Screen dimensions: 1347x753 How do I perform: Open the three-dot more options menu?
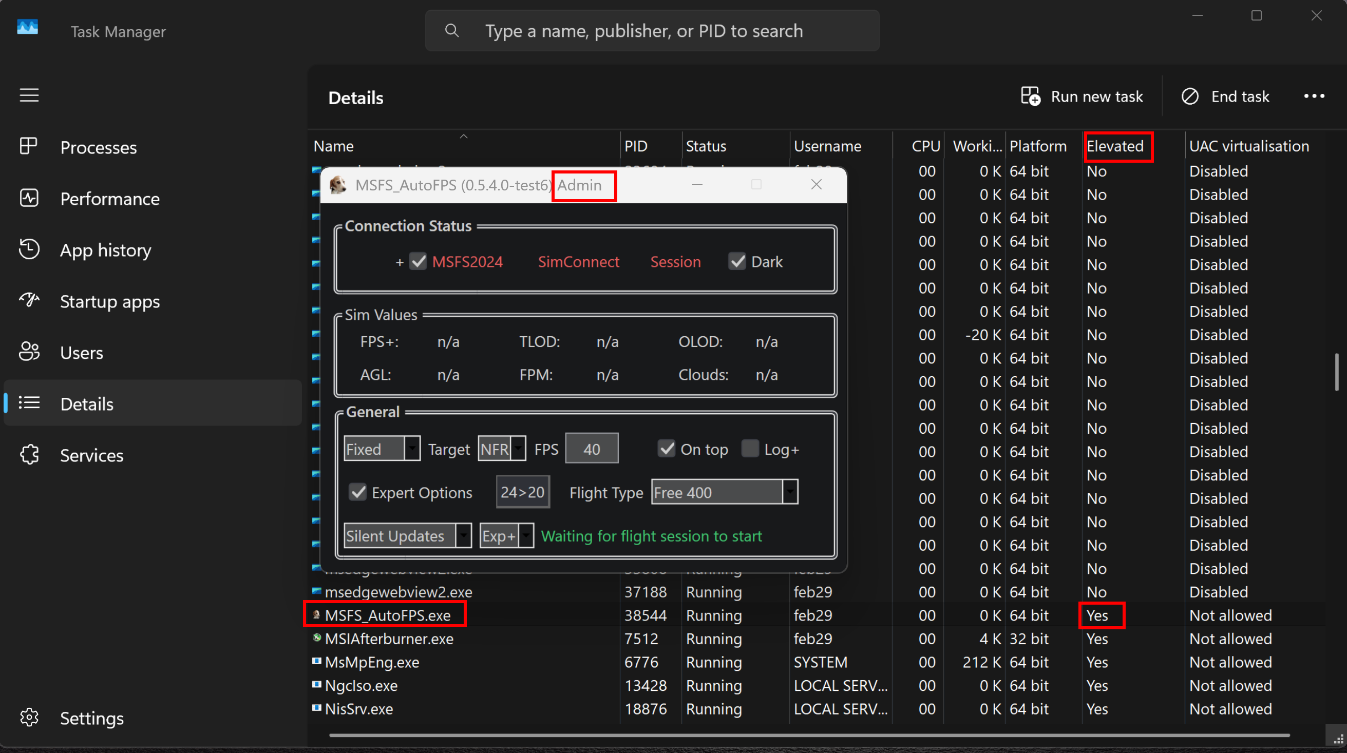point(1314,96)
